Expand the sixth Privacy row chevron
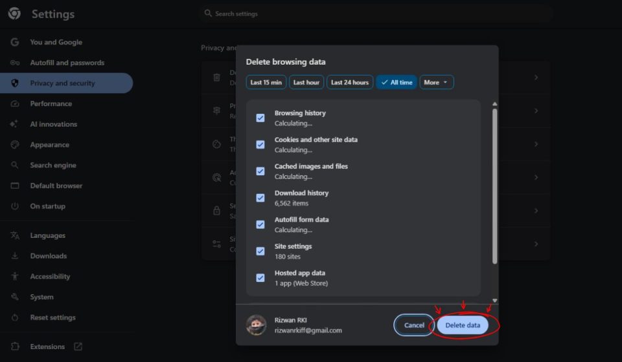Viewport: 622px width, 362px height. pos(536,244)
